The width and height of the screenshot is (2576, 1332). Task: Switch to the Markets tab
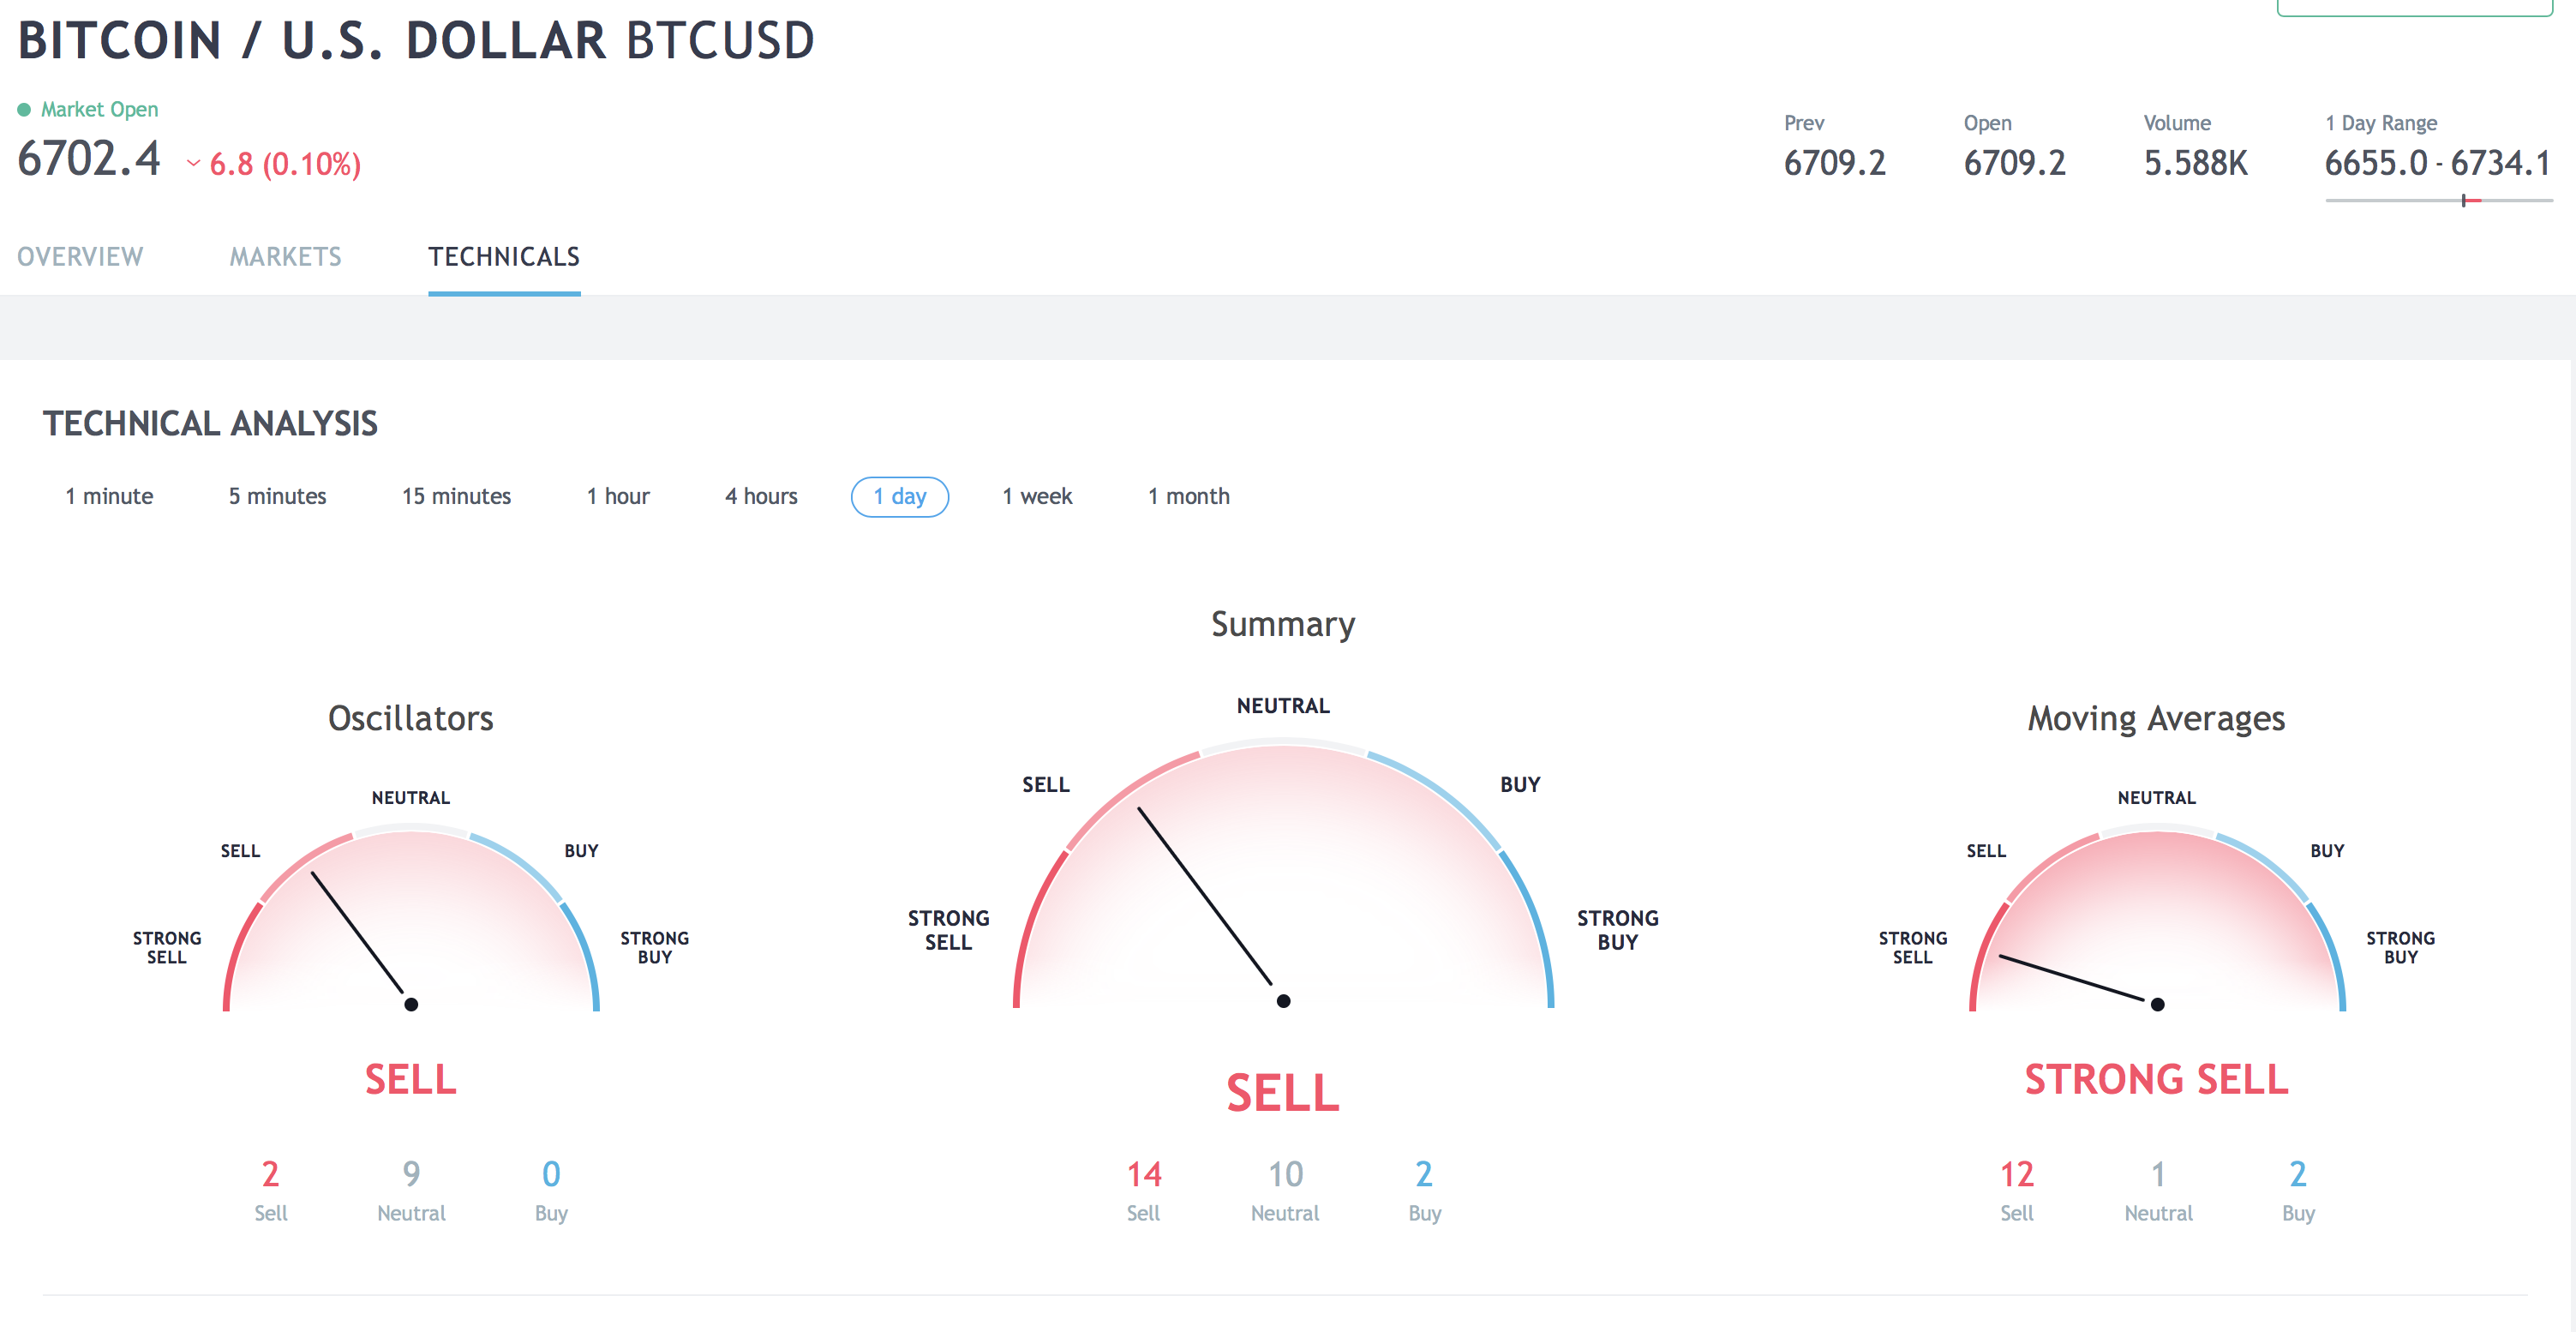285,257
